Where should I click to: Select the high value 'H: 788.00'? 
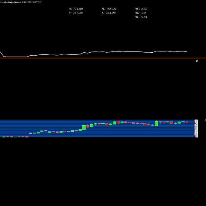point(109,9)
